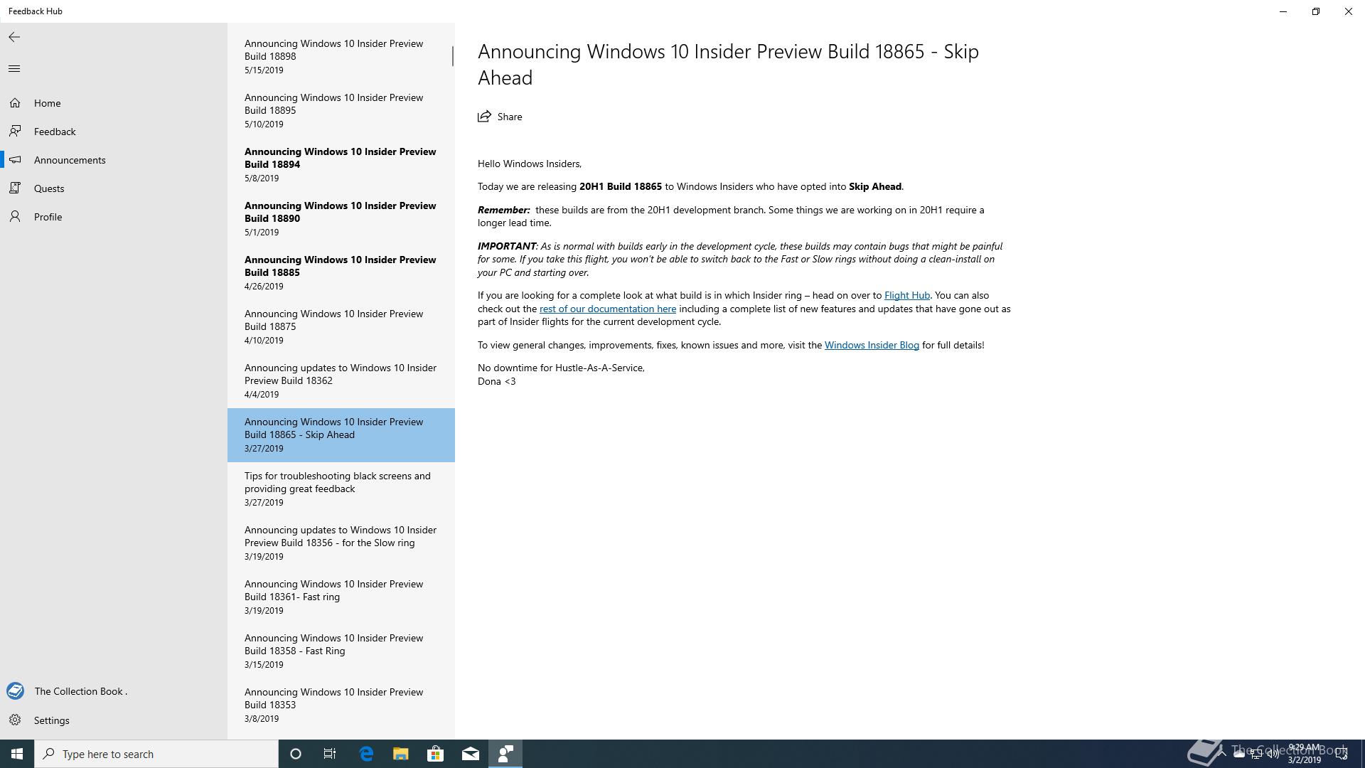The width and height of the screenshot is (1365, 768).
Task: Open the unread Build 18885 announcement
Action: pos(341,273)
